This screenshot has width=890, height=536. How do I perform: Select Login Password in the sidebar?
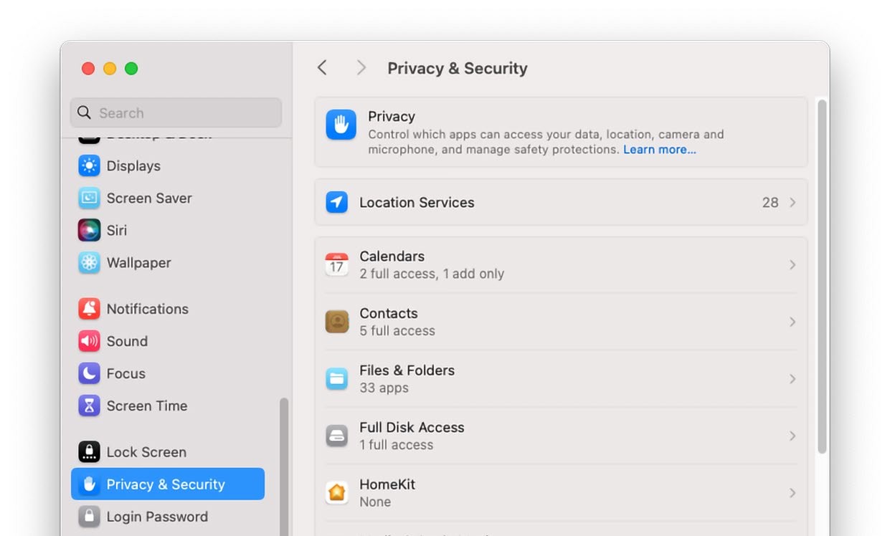tap(168, 517)
